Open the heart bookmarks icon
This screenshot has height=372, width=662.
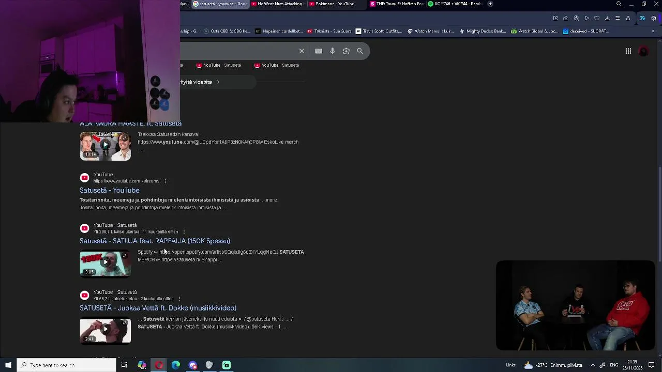pyautogui.click(x=597, y=18)
